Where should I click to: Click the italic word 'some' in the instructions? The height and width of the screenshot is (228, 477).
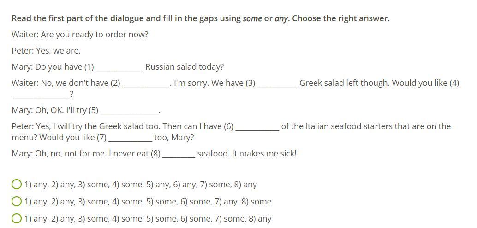252,18
